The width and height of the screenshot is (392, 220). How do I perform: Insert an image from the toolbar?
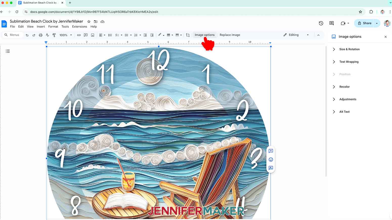[x=93, y=35]
